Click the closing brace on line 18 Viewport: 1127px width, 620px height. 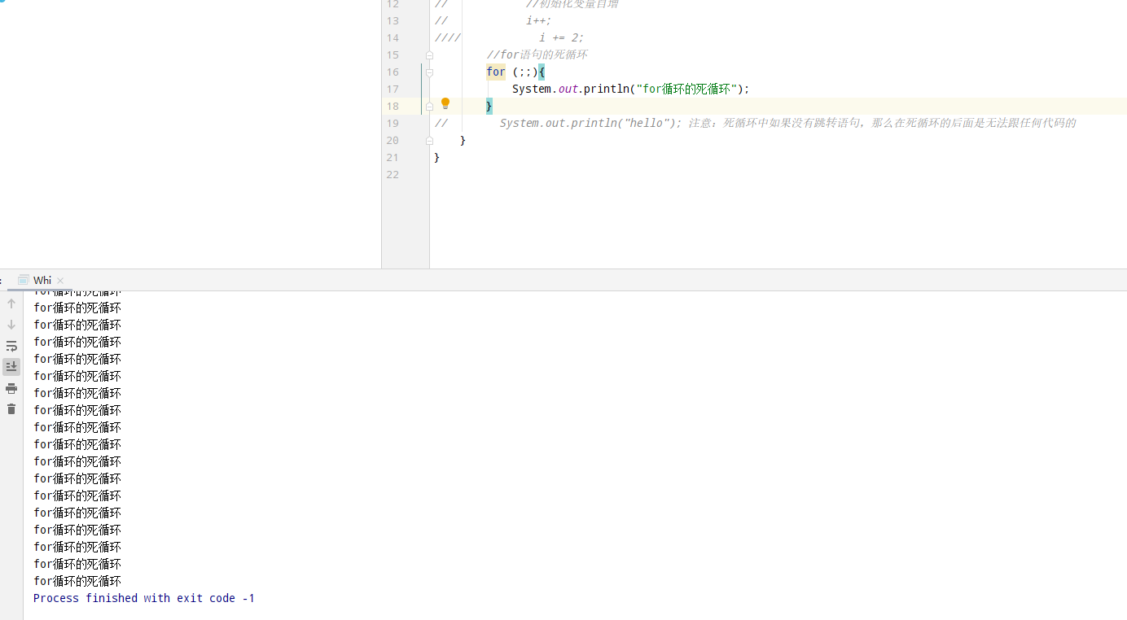click(489, 106)
